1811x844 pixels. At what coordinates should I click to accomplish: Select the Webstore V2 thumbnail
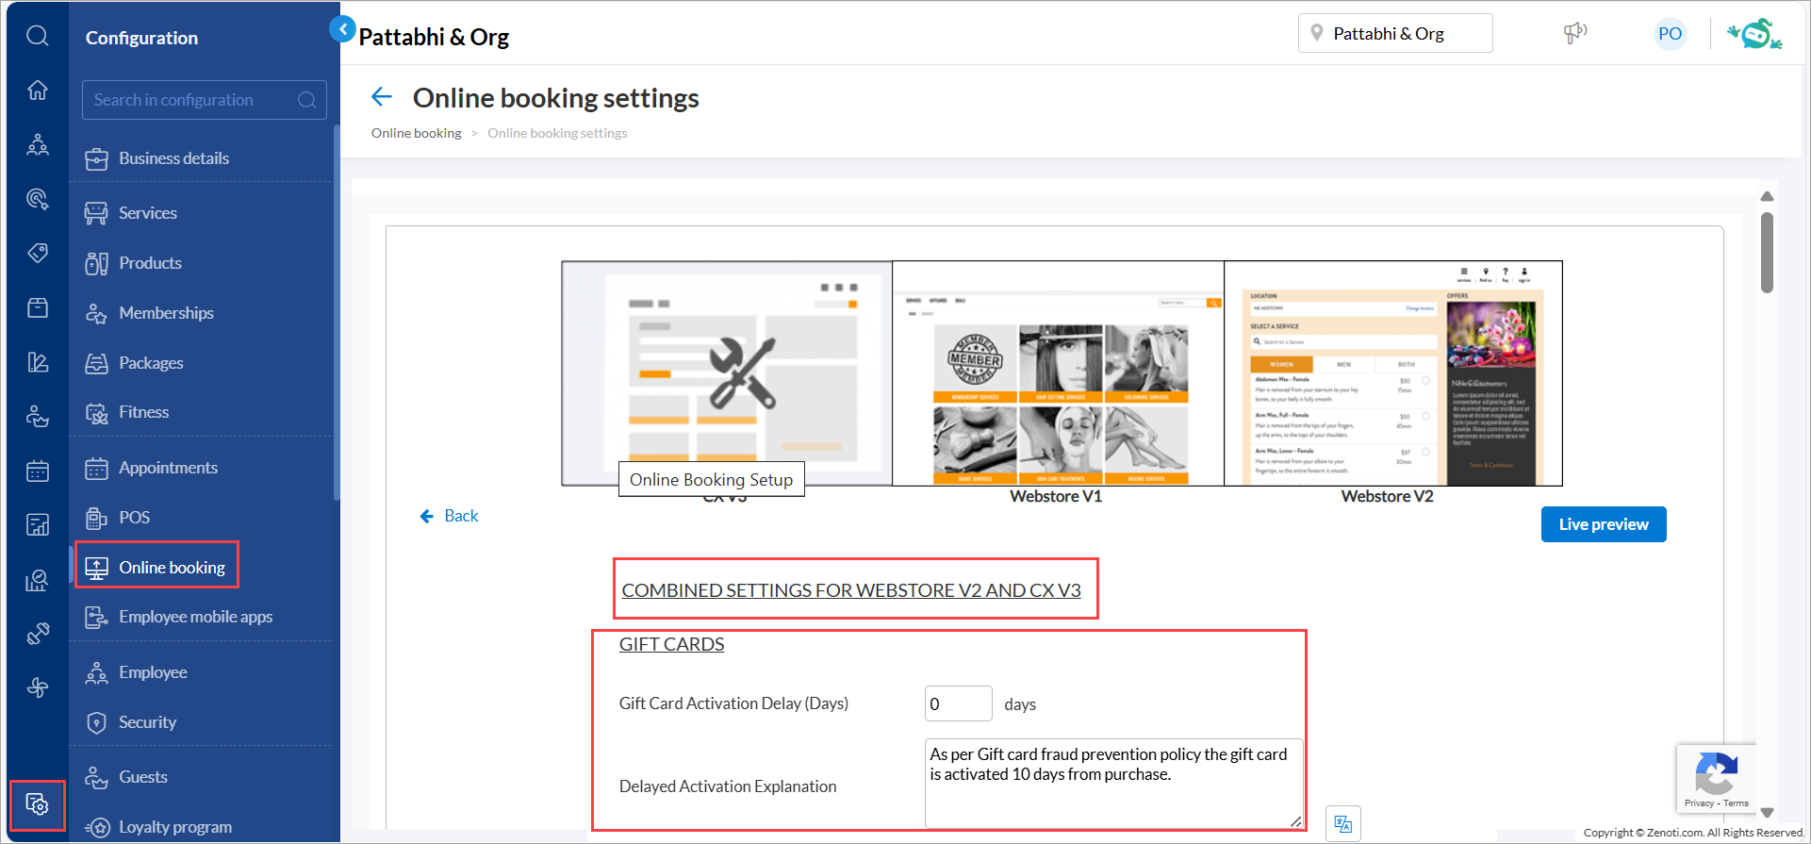(x=1393, y=373)
